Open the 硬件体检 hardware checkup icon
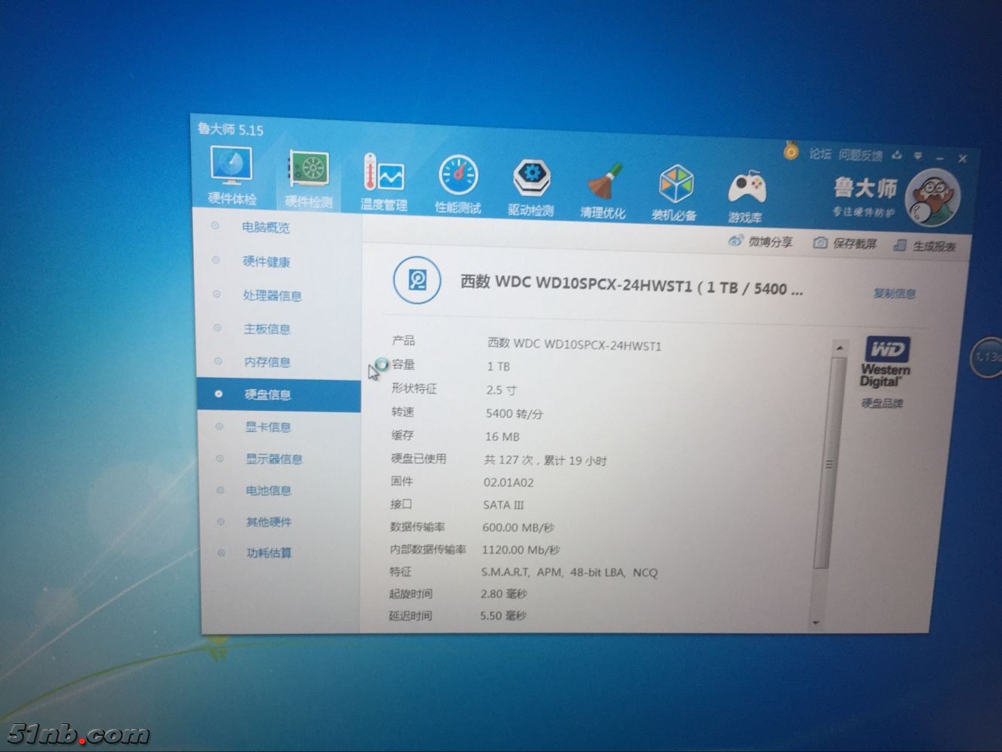 (x=231, y=175)
